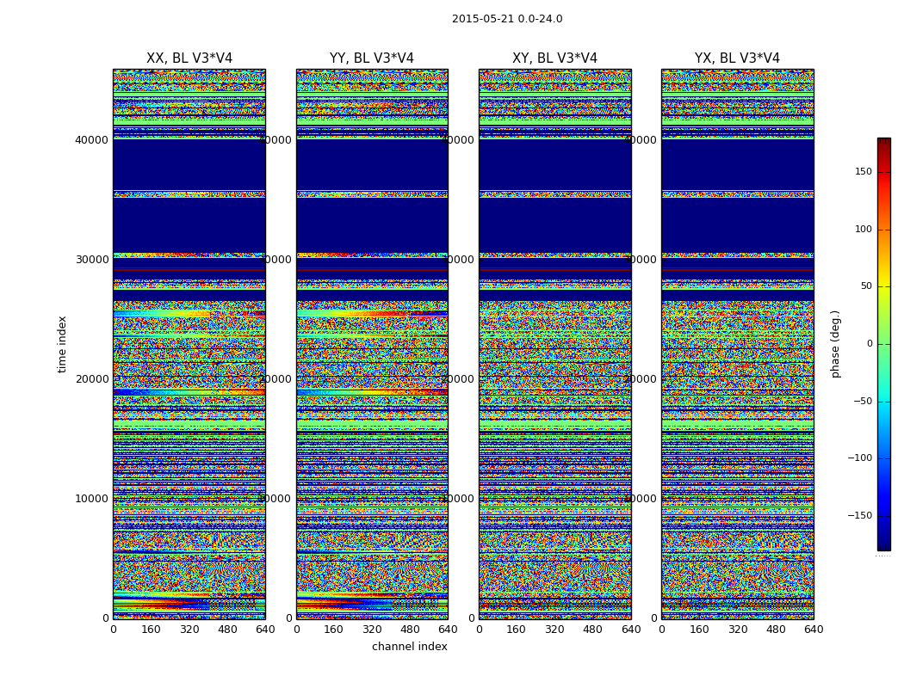Click the 'time index' y-axis label
This screenshot has height=688, width=904.
coord(62,344)
